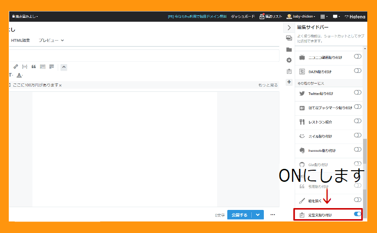Enable the ニコニコ動画貼り付け toggle

[358, 56]
